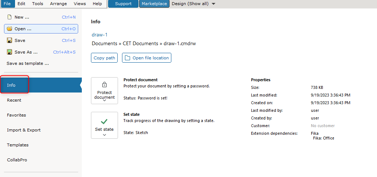
Task: Open the Edit menu
Action: point(22,4)
